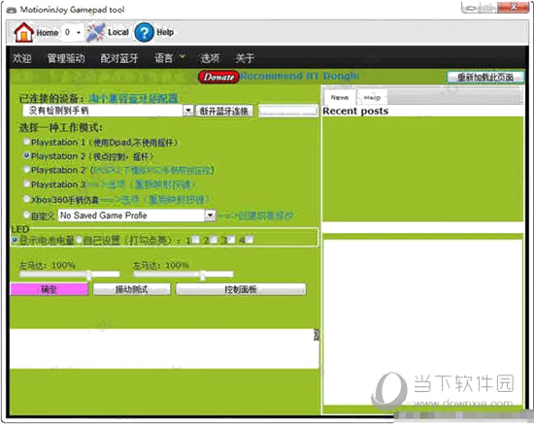This screenshot has height=426, width=534.
Task: Switch to the News tab
Action: 340,98
